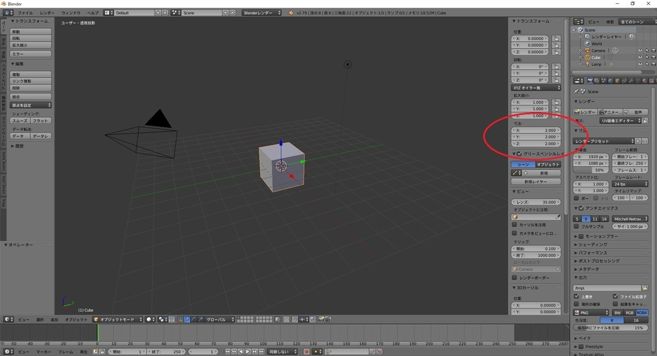Enable the カーソルを注視 checkbox
This screenshot has width=657, height=356.
(515, 225)
